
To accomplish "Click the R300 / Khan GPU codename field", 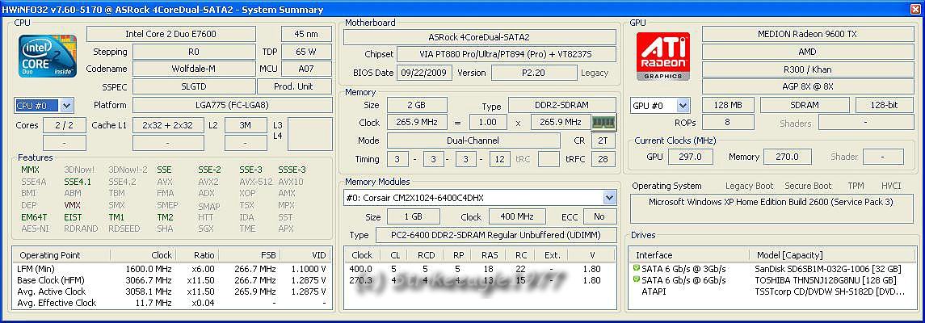I will tap(807, 69).
